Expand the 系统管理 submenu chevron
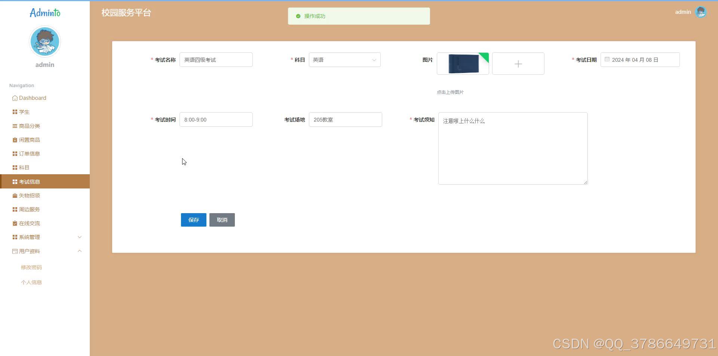The image size is (718, 356). point(79,237)
